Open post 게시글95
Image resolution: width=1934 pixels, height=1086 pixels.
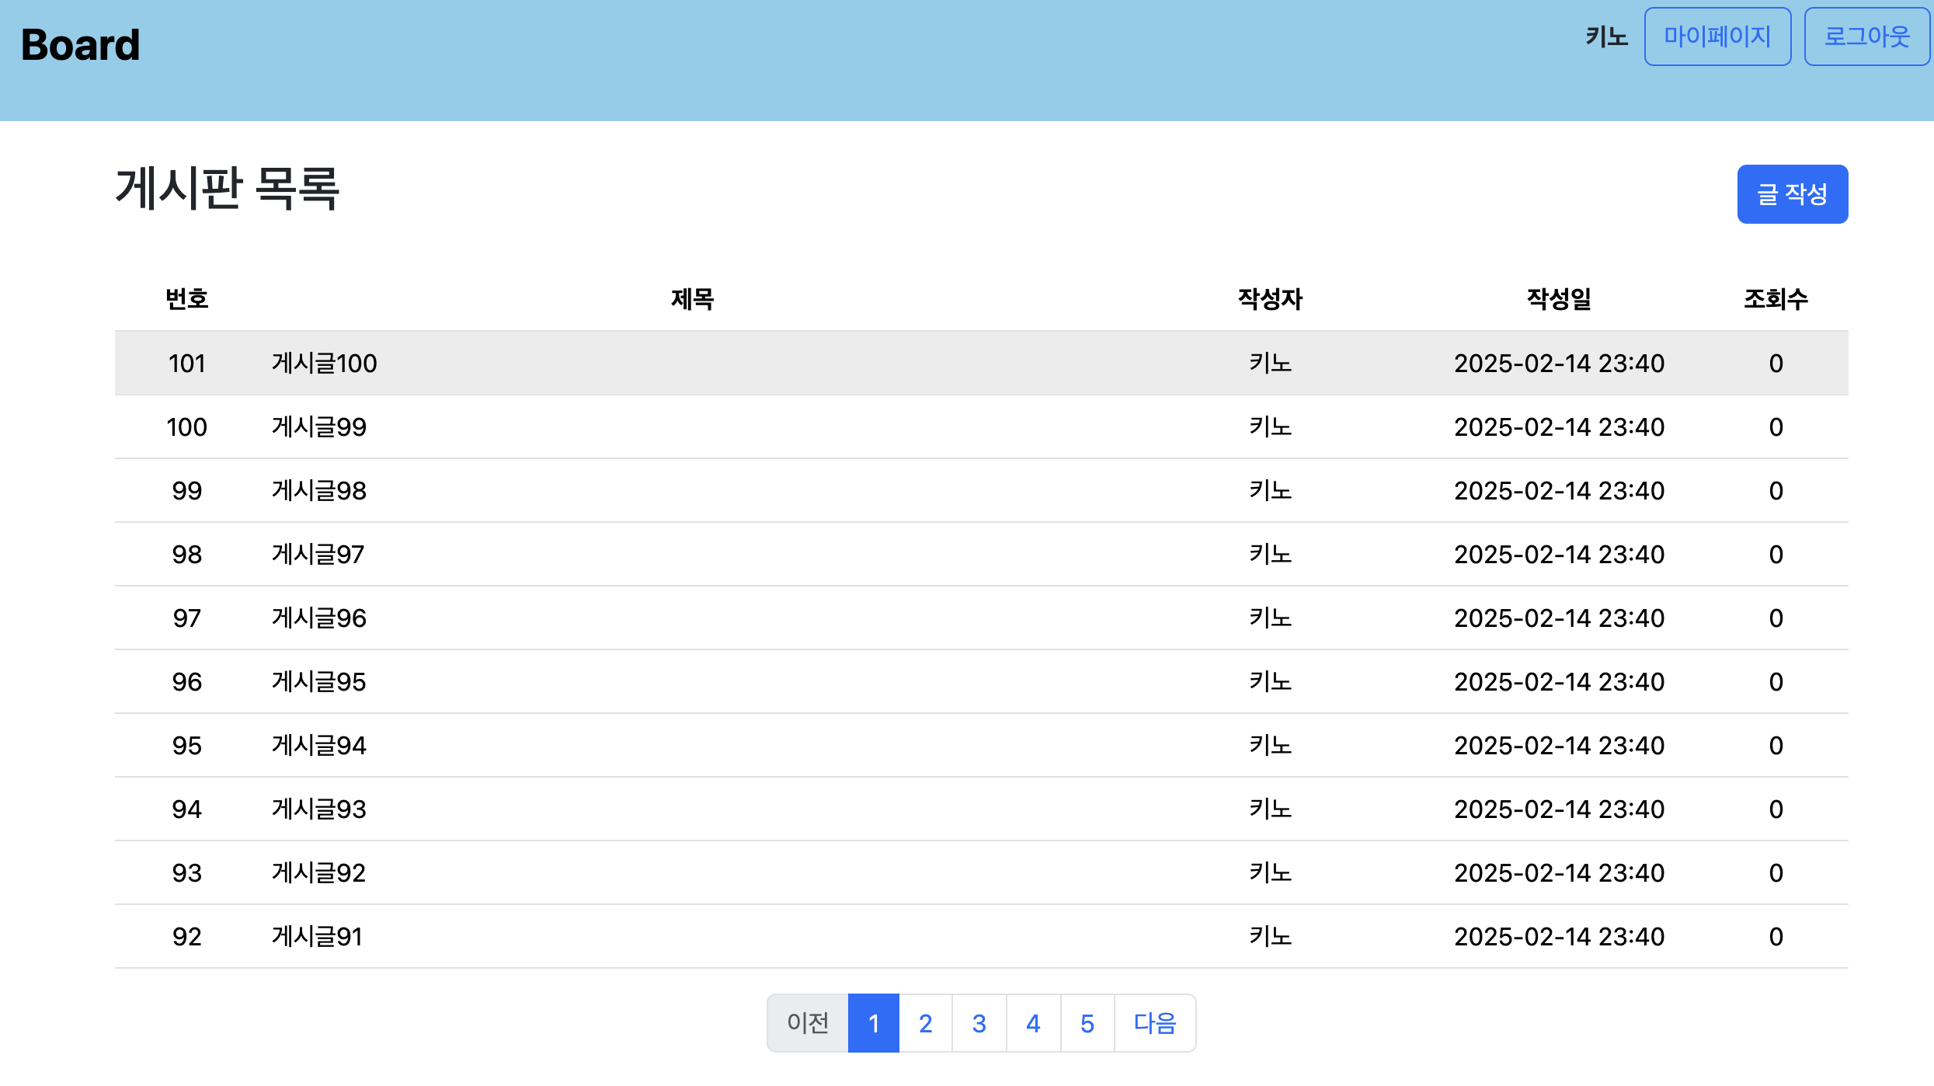[x=318, y=681]
